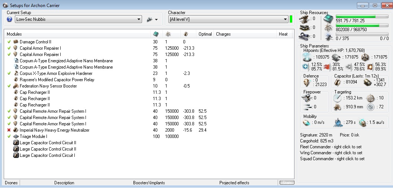393x188 pixels.
Task: Click the Imperial Navy Heavy Energy Neutralizer icon
Action: [16, 130]
